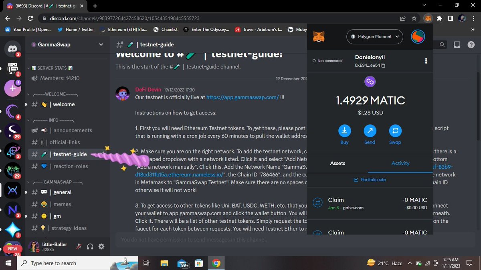The height and width of the screenshot is (270, 481).
Task: Open Ethereum (ETH) Blo... bookmark
Action: pyautogui.click(x=123, y=29)
